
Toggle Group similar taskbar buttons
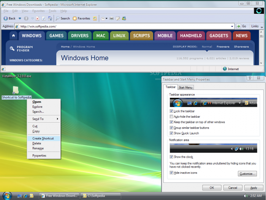171,128
